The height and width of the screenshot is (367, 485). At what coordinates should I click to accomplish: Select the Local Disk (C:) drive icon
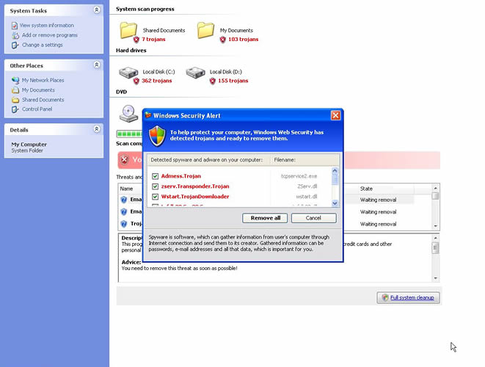click(128, 74)
